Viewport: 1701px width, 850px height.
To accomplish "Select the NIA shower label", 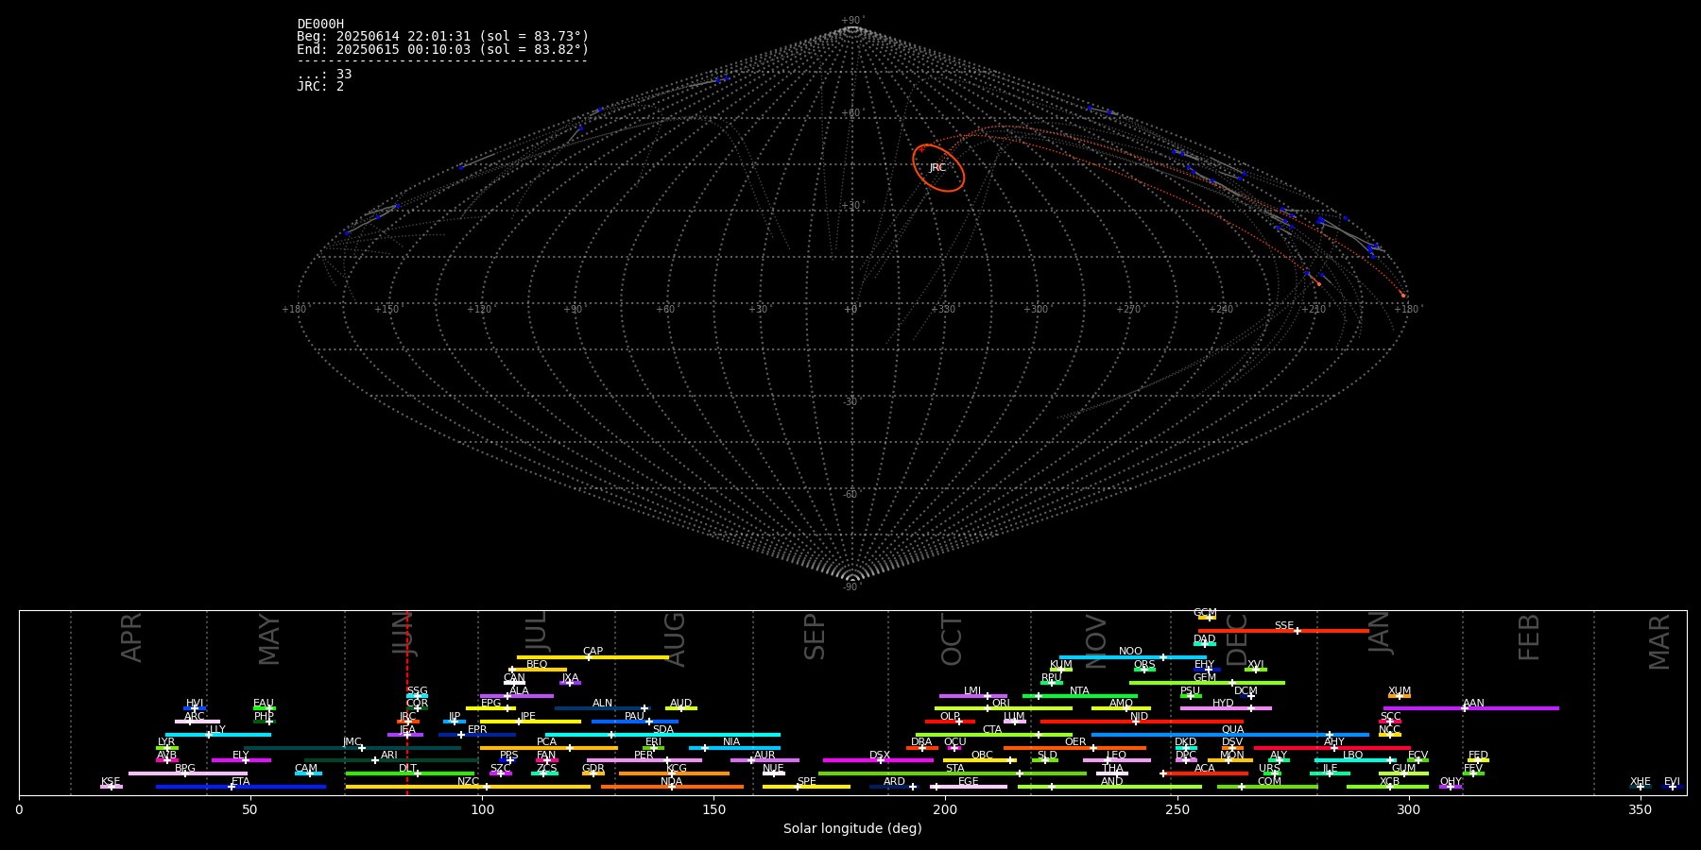I will tap(731, 742).
